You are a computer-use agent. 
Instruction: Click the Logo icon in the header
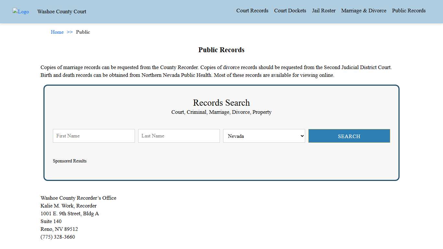[x=20, y=12]
